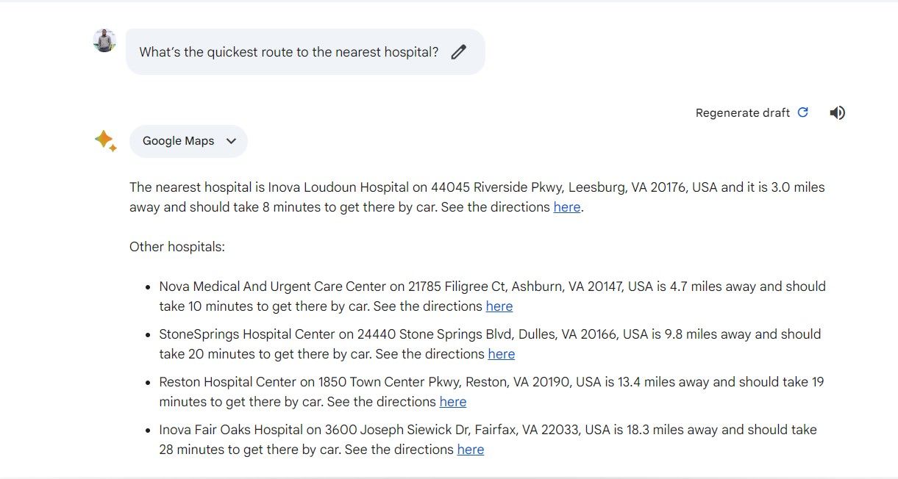Viewport: 898px width, 479px height.
Task: Open the directions link for Nova Medical Urgent Care
Action: click(499, 306)
